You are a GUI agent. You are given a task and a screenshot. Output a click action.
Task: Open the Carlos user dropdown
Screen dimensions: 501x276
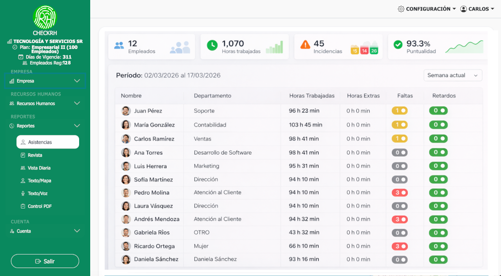pyautogui.click(x=477, y=9)
